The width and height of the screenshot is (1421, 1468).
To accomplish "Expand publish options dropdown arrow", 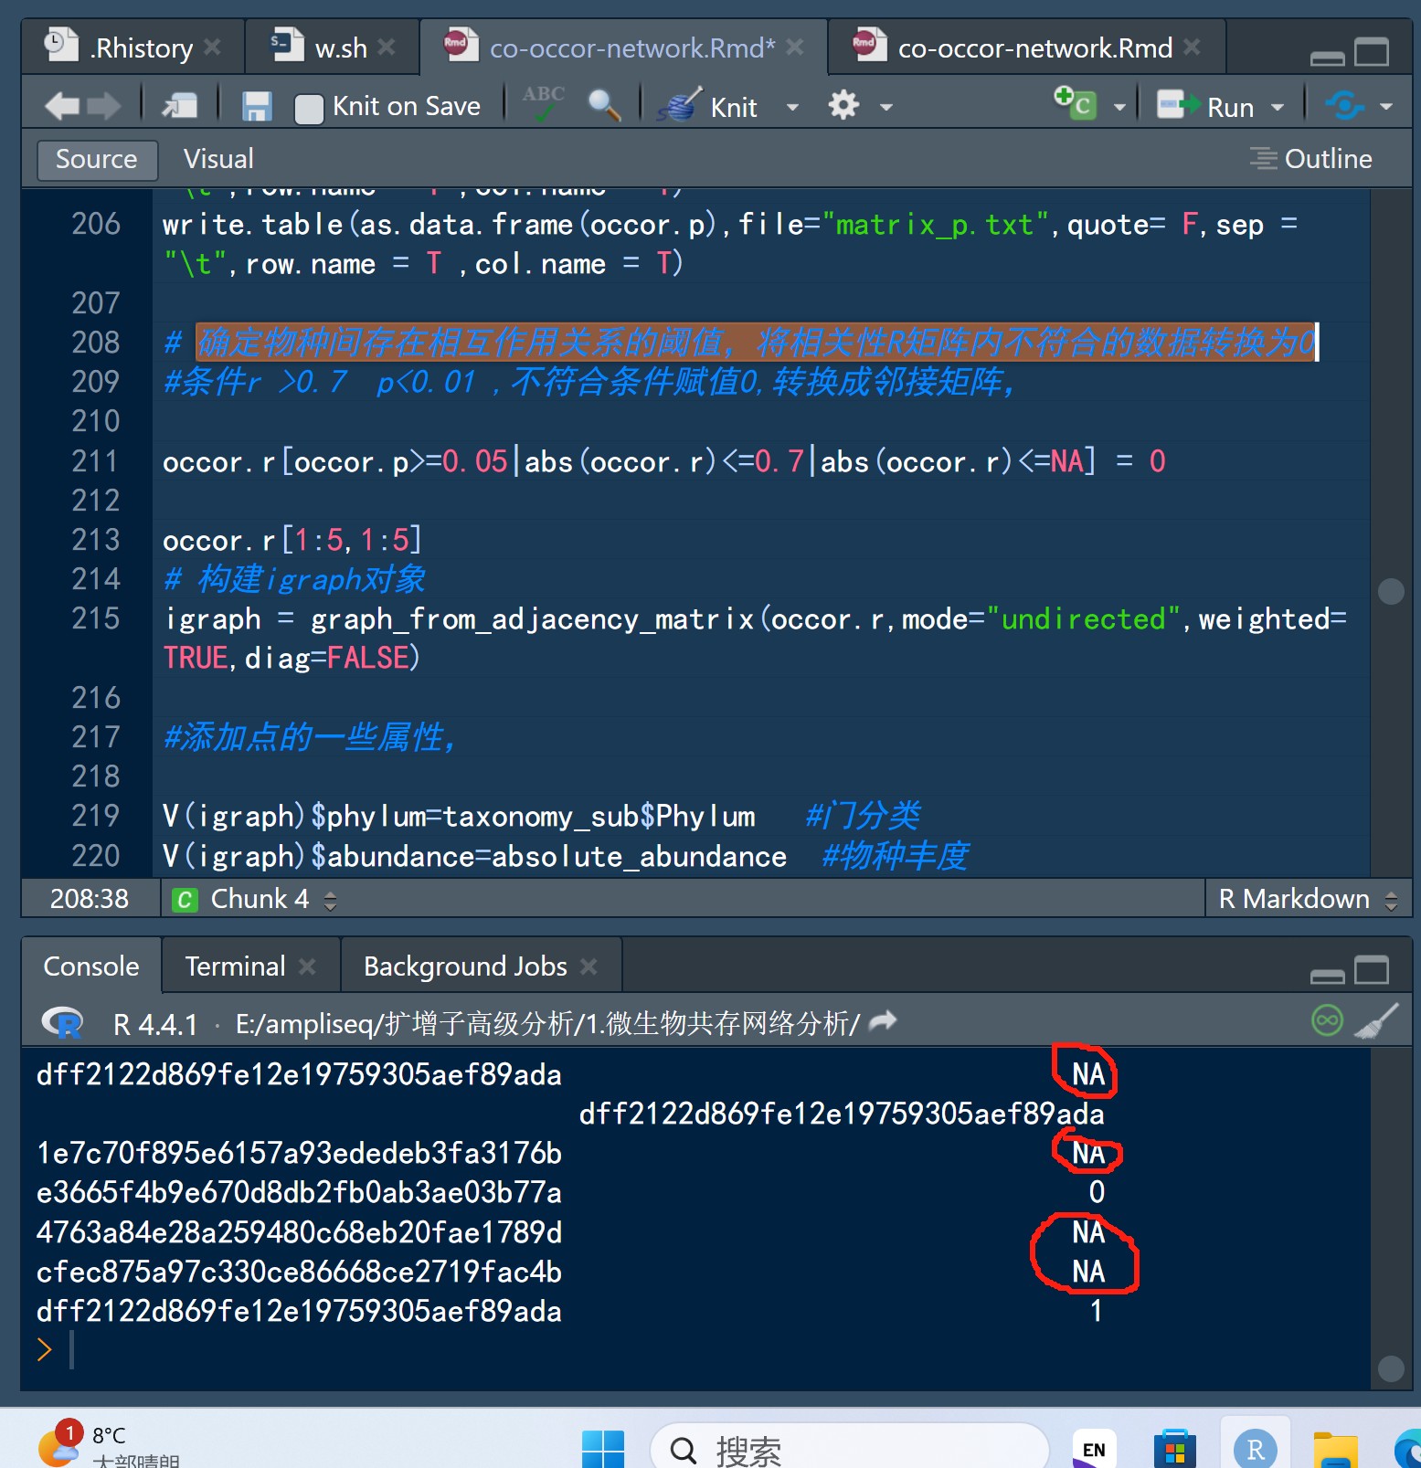I will [1386, 108].
